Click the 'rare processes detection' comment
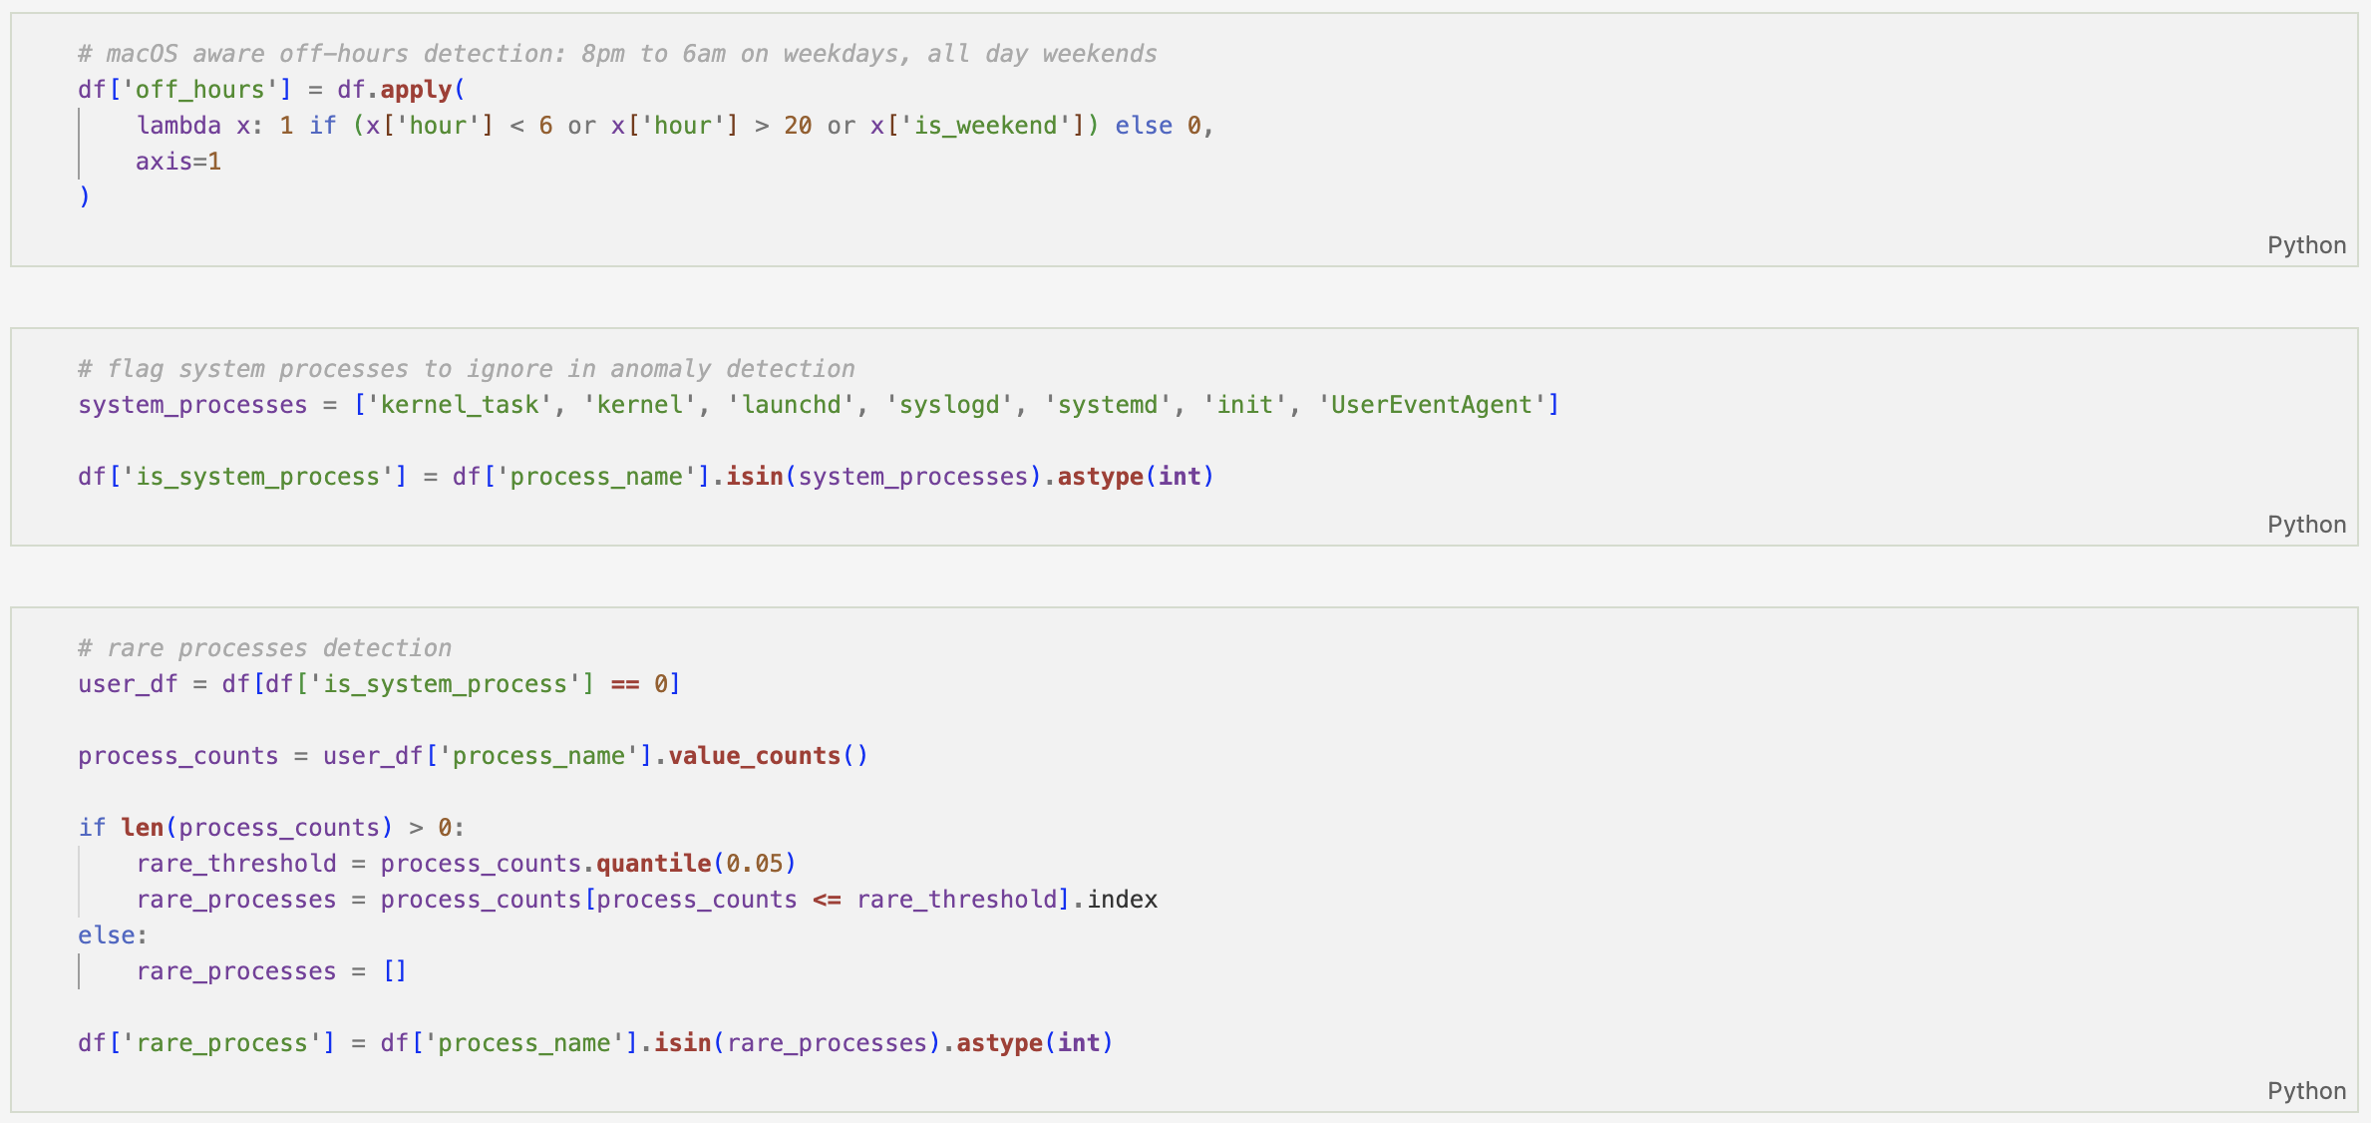This screenshot has width=2371, height=1123. [x=264, y=648]
